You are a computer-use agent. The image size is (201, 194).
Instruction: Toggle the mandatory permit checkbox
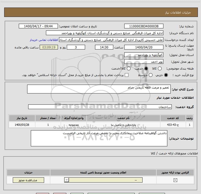175,180
